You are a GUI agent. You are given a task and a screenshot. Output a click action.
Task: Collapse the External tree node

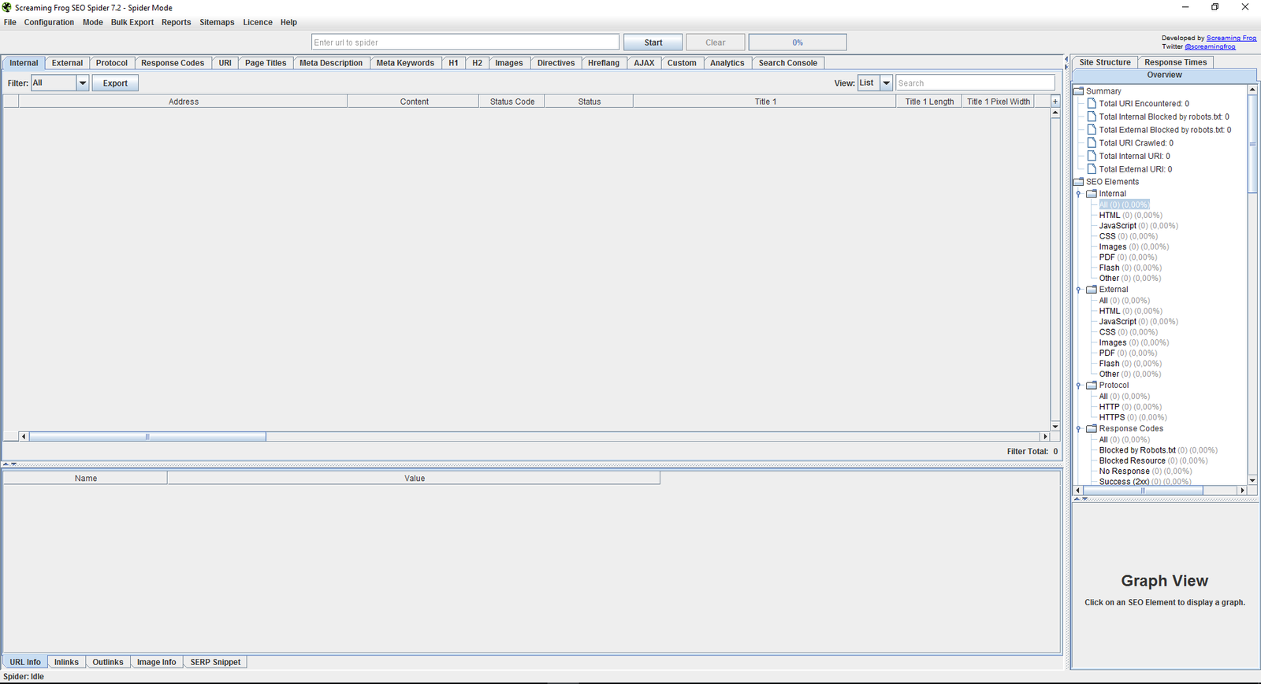(x=1079, y=290)
